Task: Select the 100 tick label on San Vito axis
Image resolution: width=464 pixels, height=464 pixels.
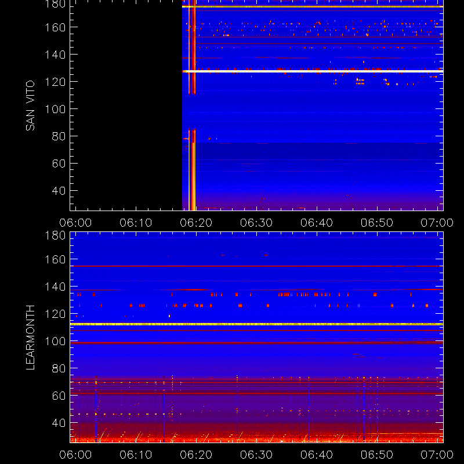Action: [55, 109]
